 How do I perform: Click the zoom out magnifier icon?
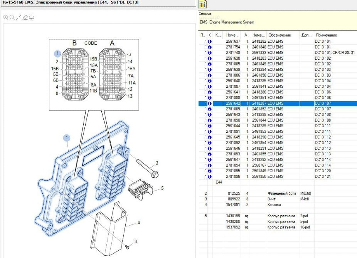[12, 18]
